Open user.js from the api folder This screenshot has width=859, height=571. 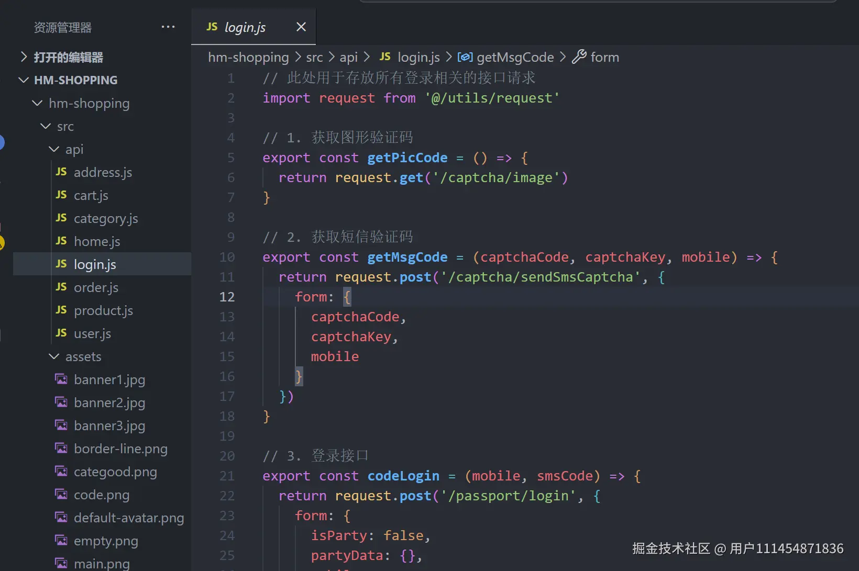pyautogui.click(x=92, y=333)
